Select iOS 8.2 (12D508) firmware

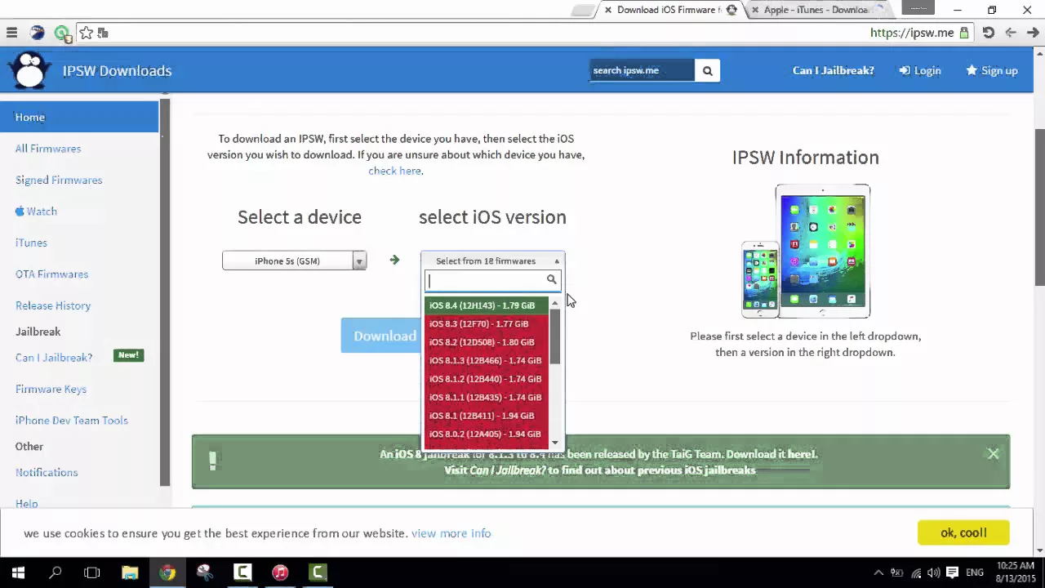coord(486,342)
